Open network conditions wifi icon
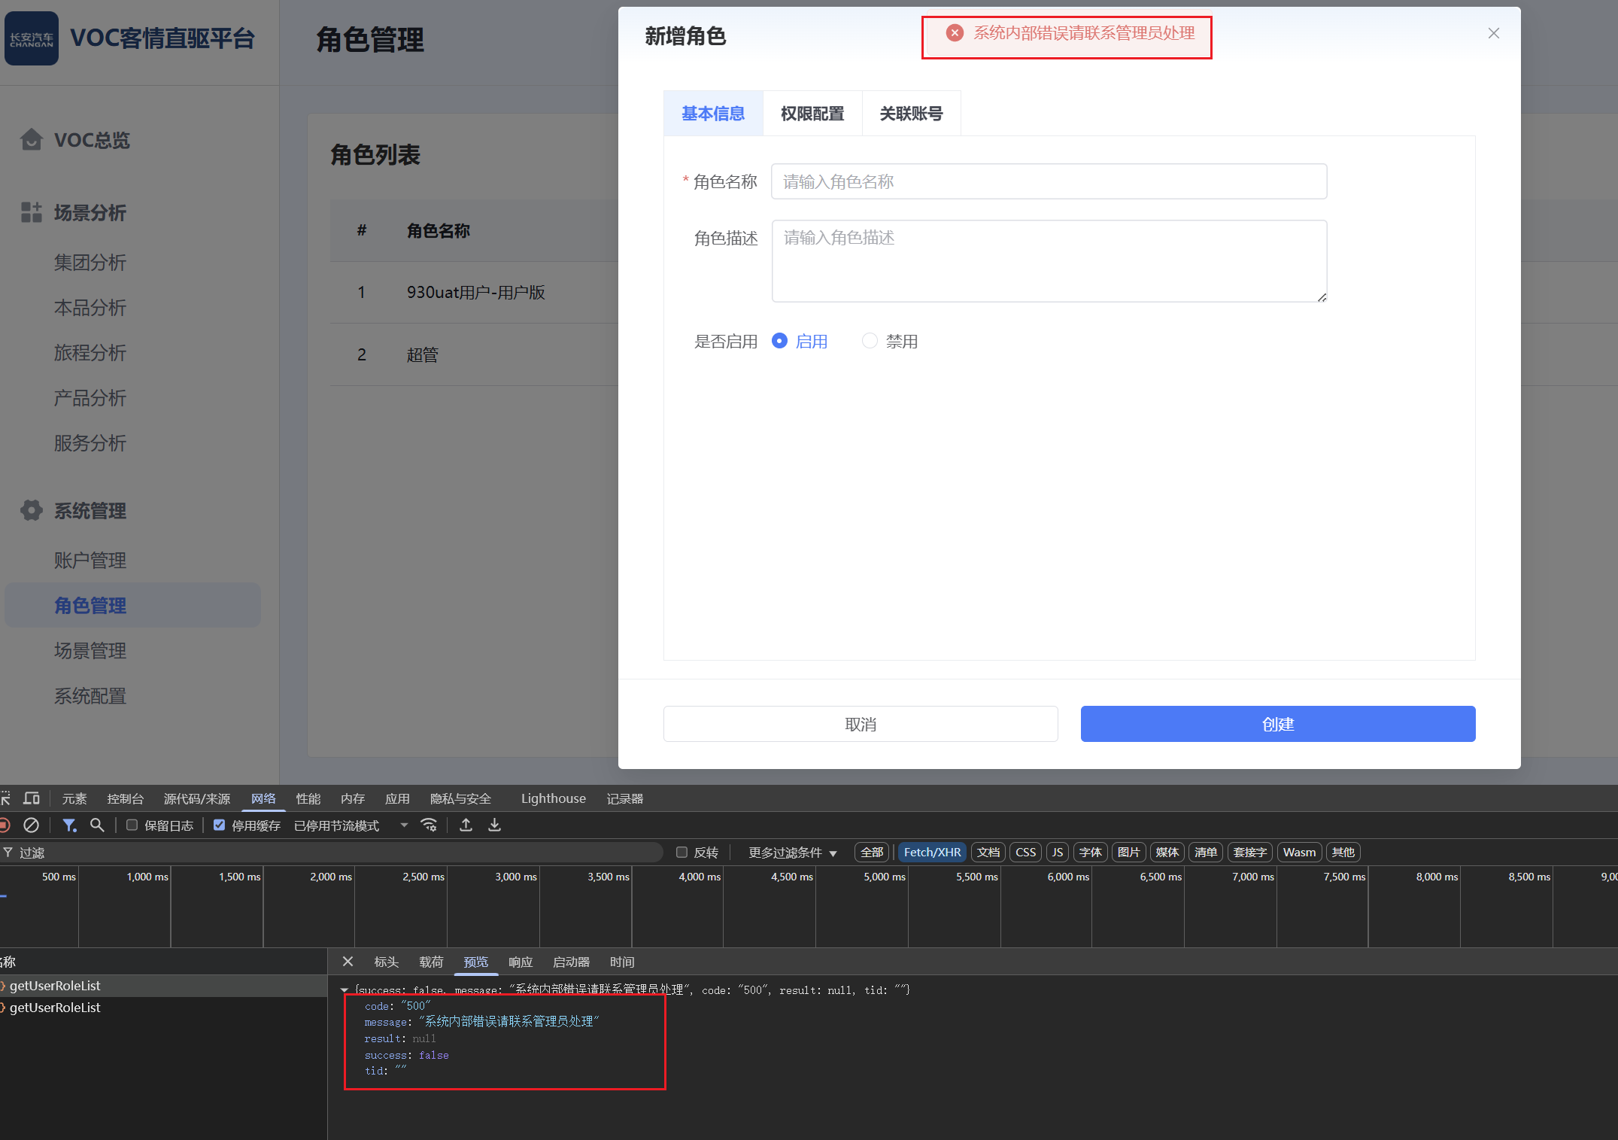The image size is (1618, 1140). 429,825
